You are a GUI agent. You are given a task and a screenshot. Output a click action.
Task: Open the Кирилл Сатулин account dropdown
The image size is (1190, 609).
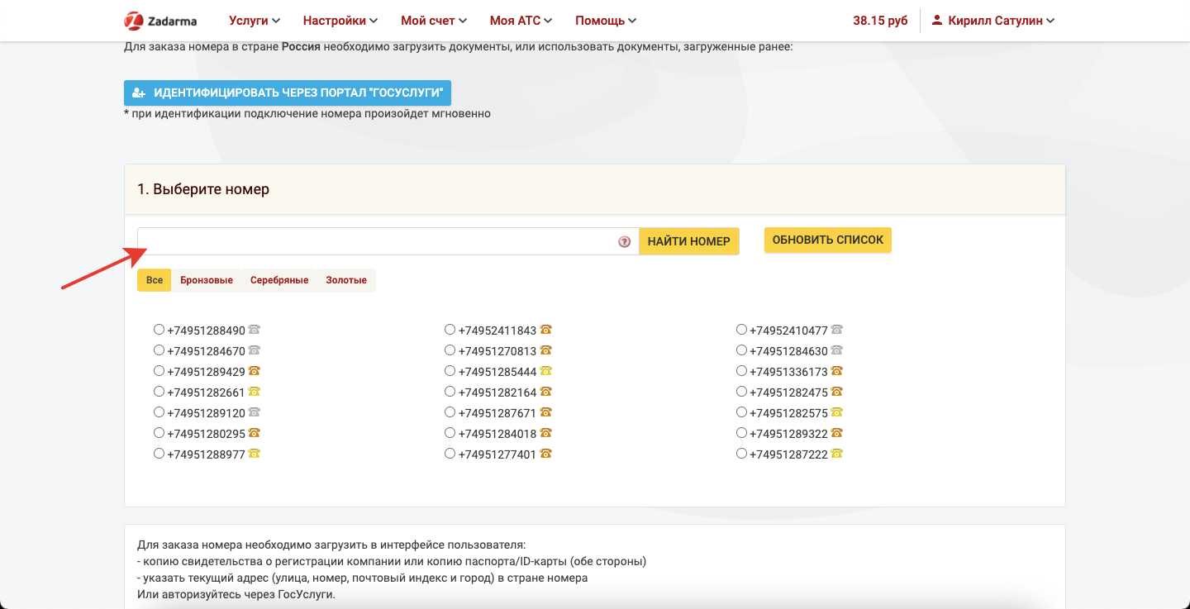pos(993,21)
